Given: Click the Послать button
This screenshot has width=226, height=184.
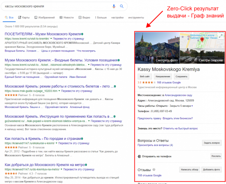Looking at the screenshot, I should pos(216,156).
